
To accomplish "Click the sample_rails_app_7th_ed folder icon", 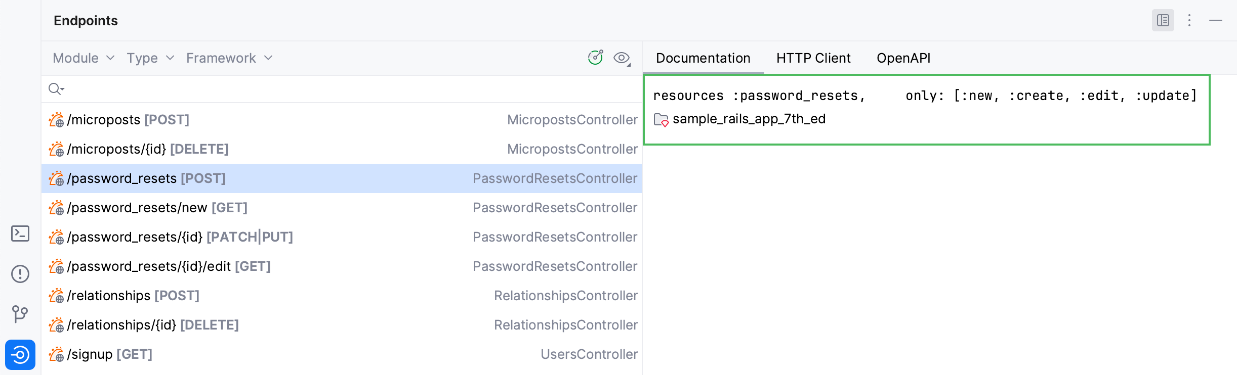I will point(661,120).
